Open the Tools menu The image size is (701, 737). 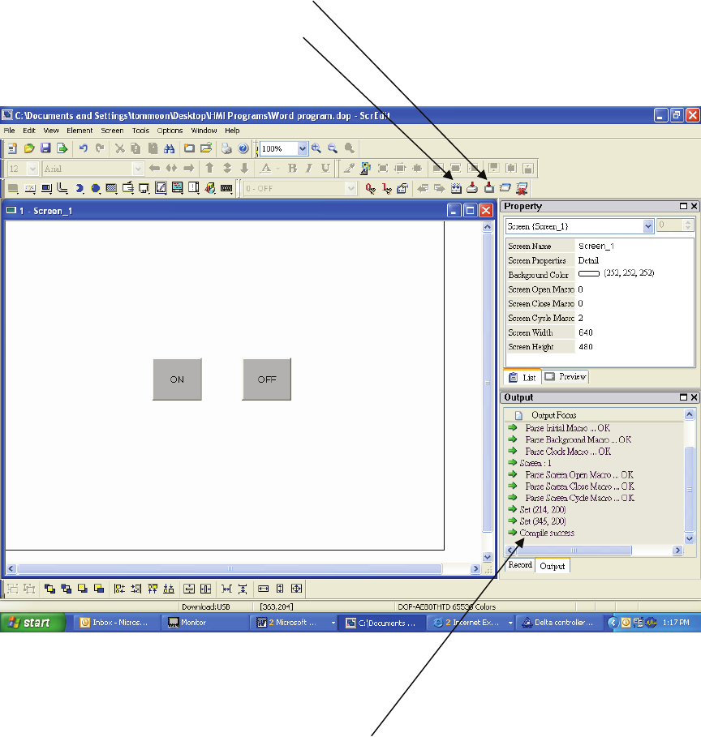140,131
